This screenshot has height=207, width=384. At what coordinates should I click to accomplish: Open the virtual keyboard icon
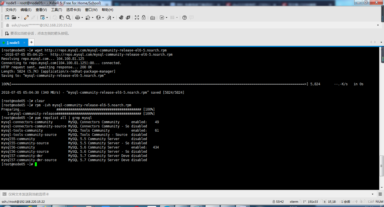point(153,17)
